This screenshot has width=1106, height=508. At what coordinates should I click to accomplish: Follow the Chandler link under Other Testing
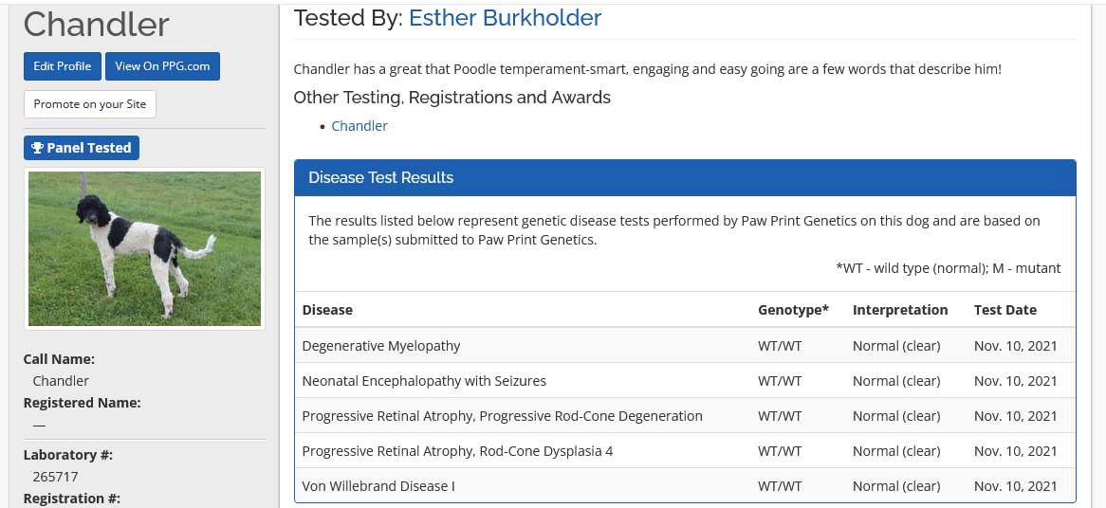pyautogui.click(x=359, y=126)
